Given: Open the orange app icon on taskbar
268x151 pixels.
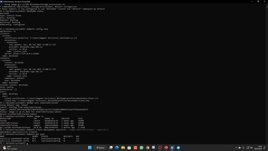Looking at the screenshot, I should 135,148.
